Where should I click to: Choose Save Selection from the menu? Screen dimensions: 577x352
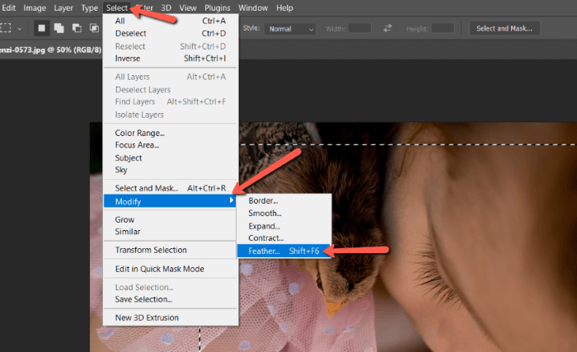coord(143,299)
